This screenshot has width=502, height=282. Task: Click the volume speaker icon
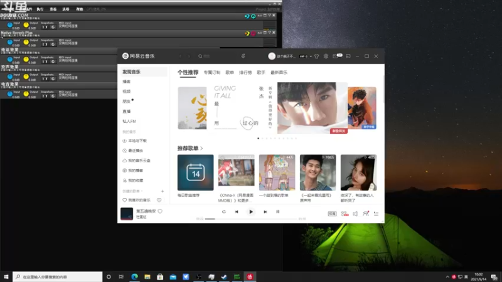355,214
